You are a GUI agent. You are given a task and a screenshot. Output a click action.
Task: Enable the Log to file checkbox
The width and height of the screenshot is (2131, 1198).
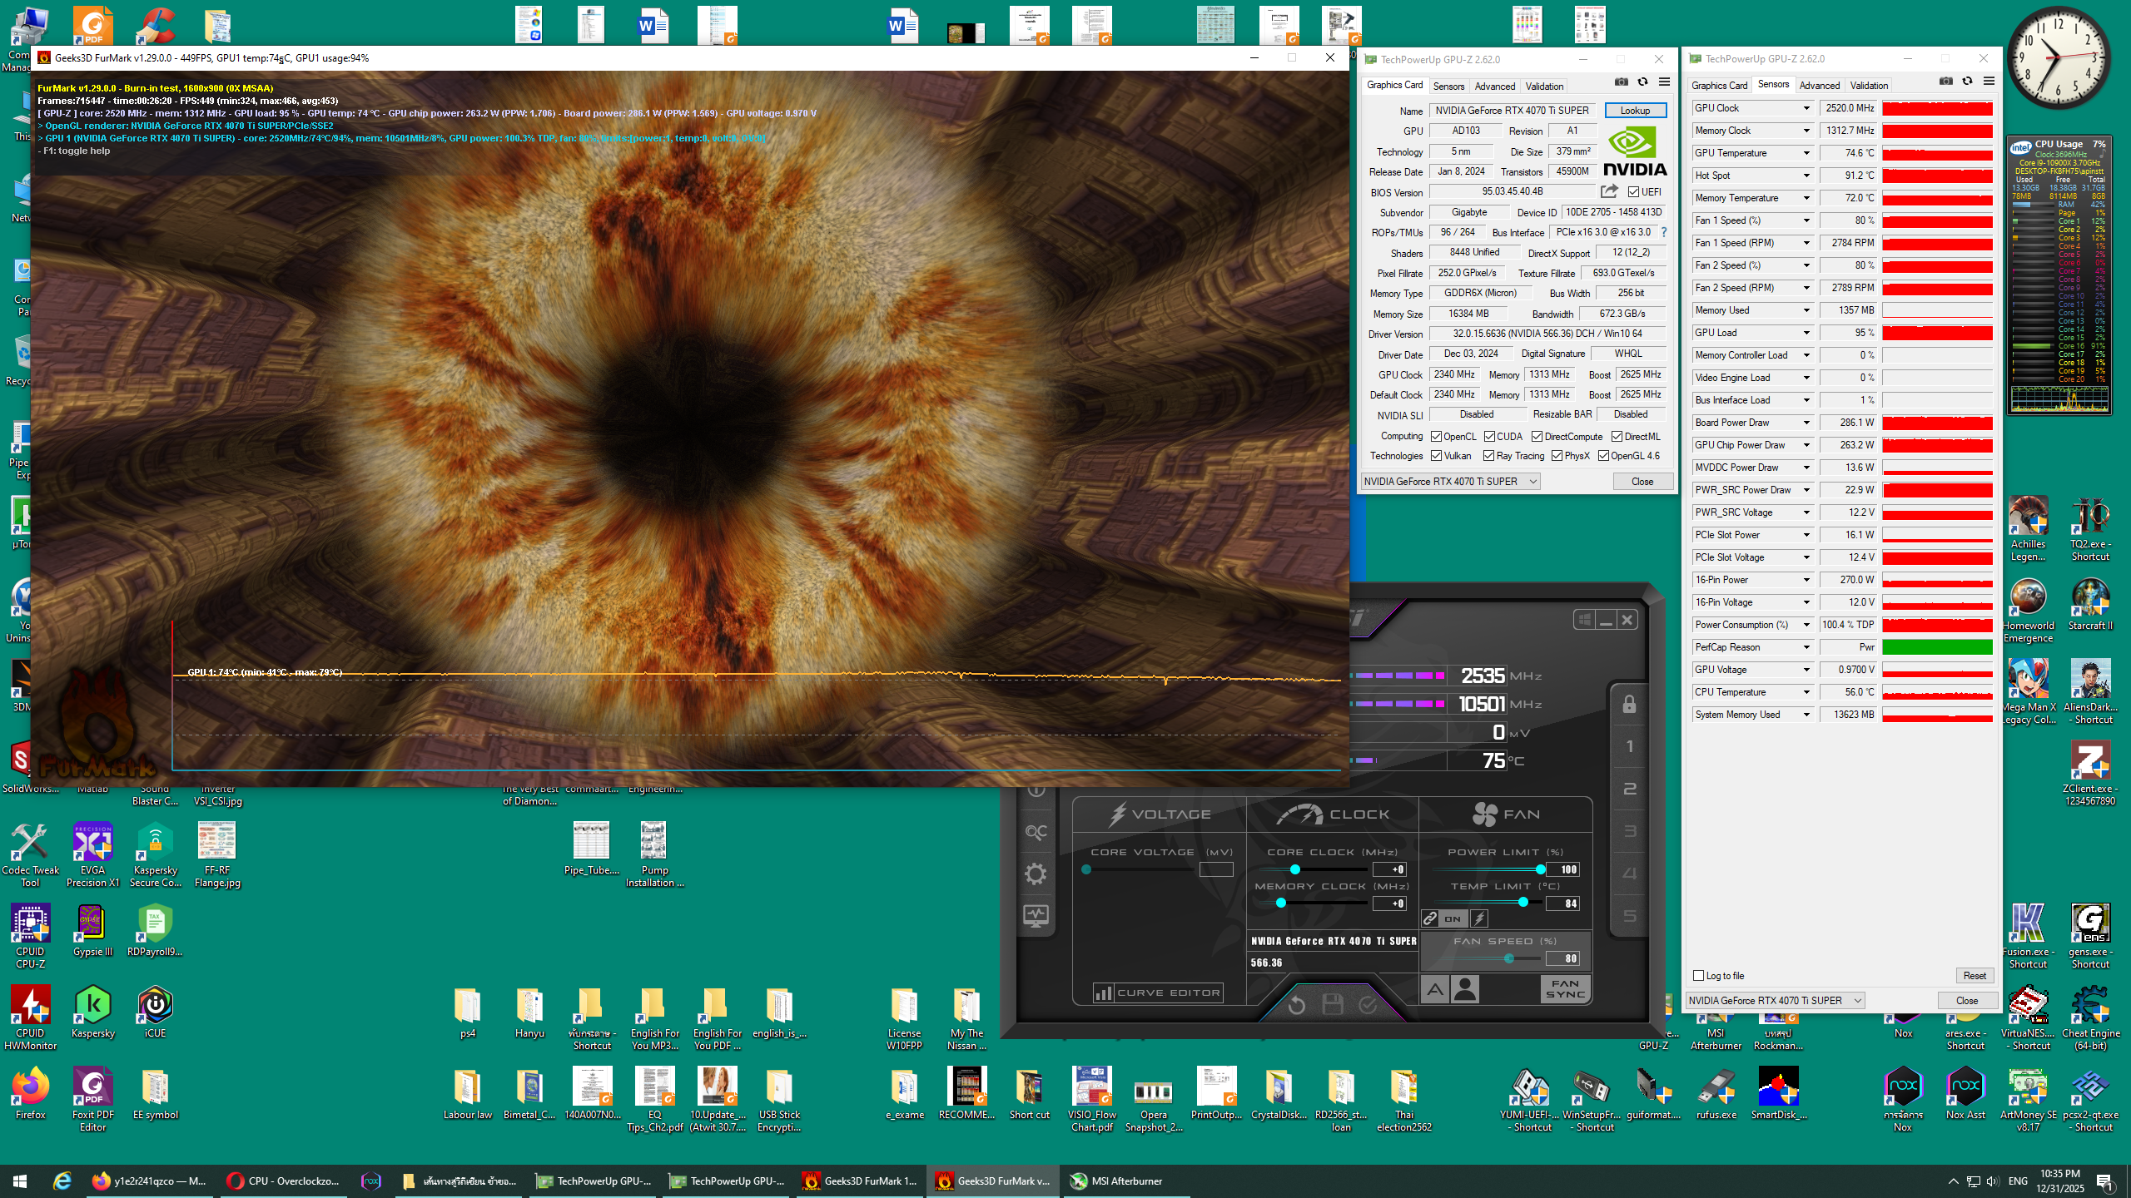pos(1699,975)
